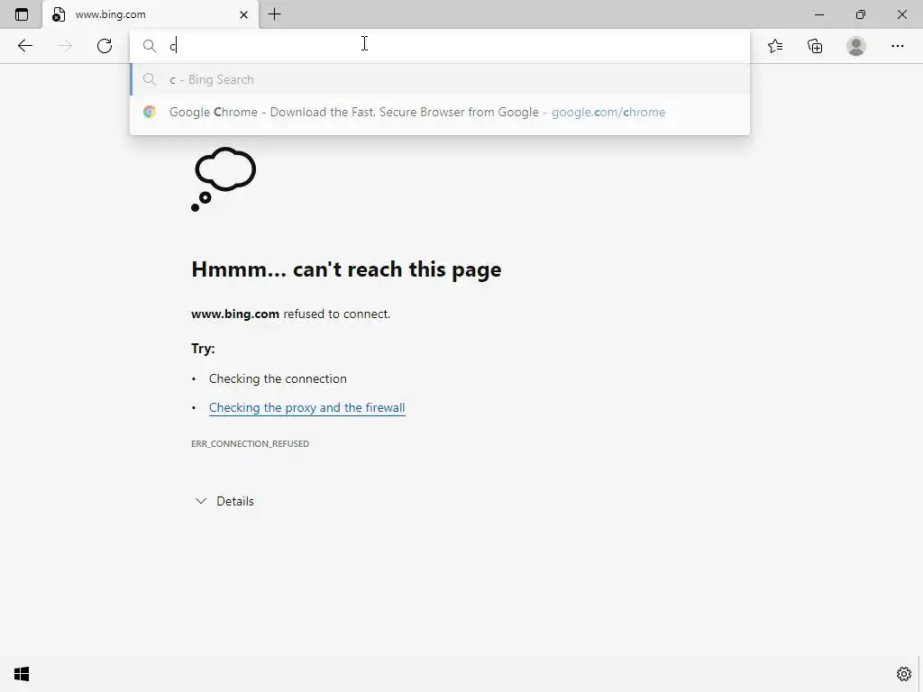Click the Chrome logo in suggestion row
The image size is (923, 692).
150,112
